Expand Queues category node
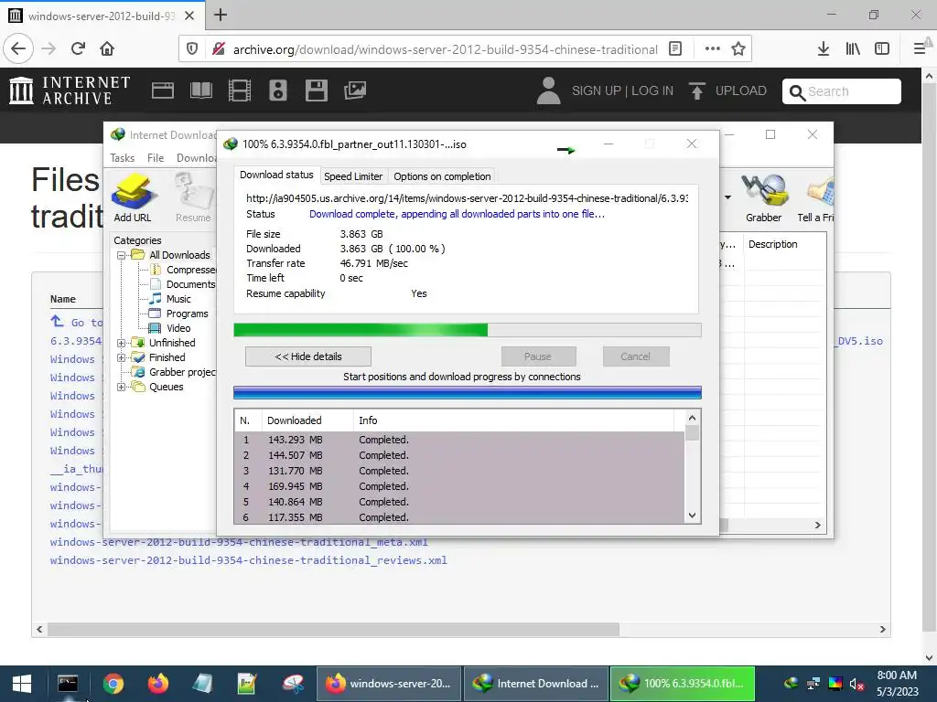The image size is (937, 702). coord(122,387)
